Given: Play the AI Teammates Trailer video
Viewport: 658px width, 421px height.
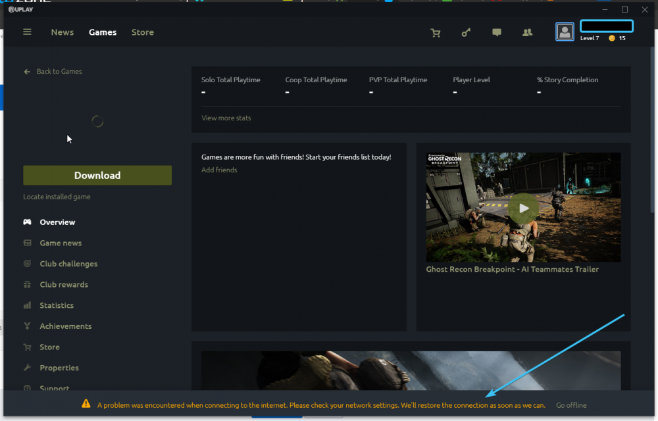Looking at the screenshot, I should (523, 208).
